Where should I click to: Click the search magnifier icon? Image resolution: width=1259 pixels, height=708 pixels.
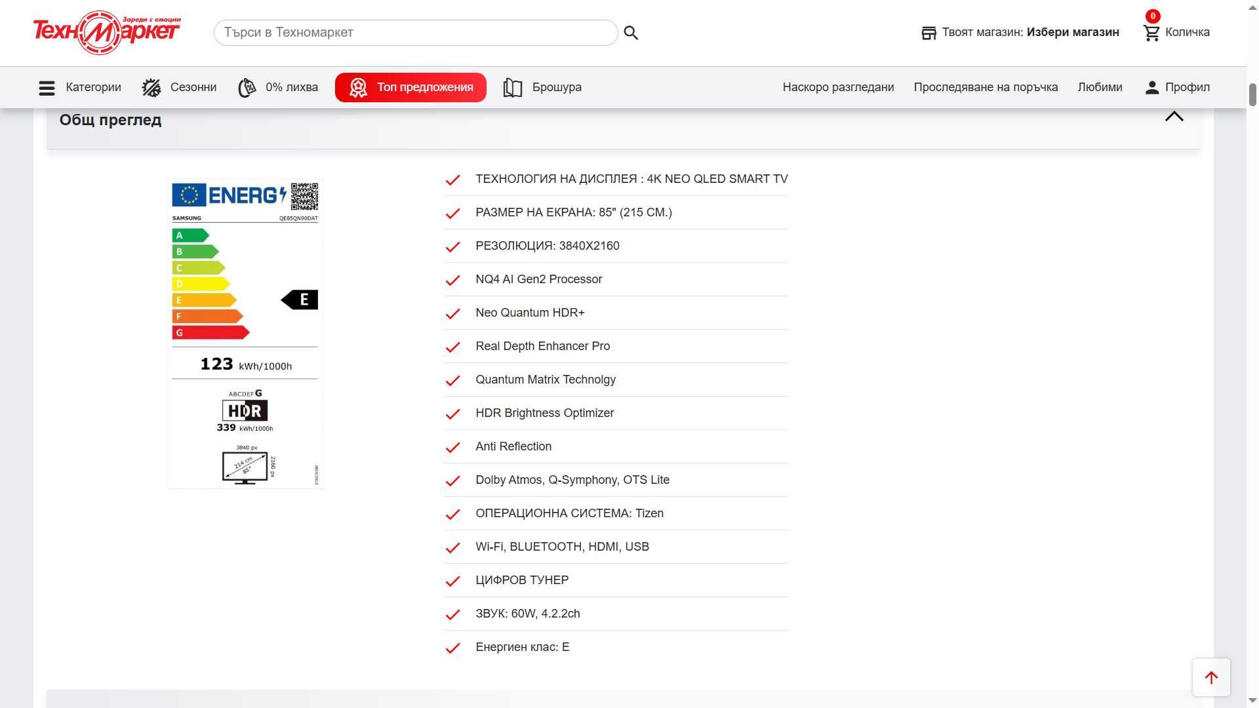631,33
